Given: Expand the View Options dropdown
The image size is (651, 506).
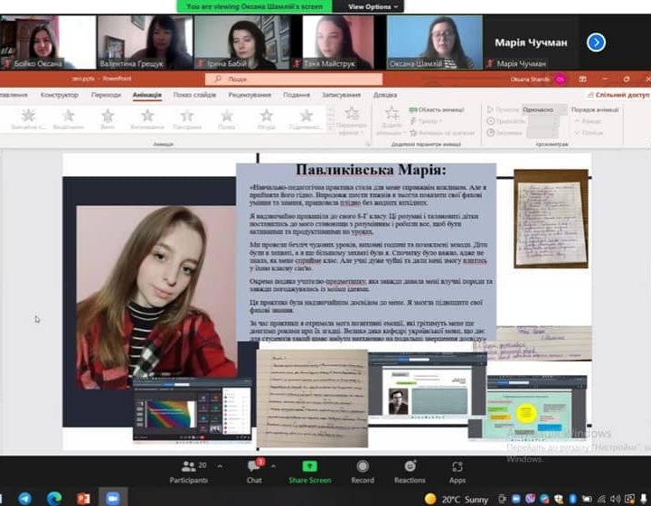Looking at the screenshot, I should 370,6.
